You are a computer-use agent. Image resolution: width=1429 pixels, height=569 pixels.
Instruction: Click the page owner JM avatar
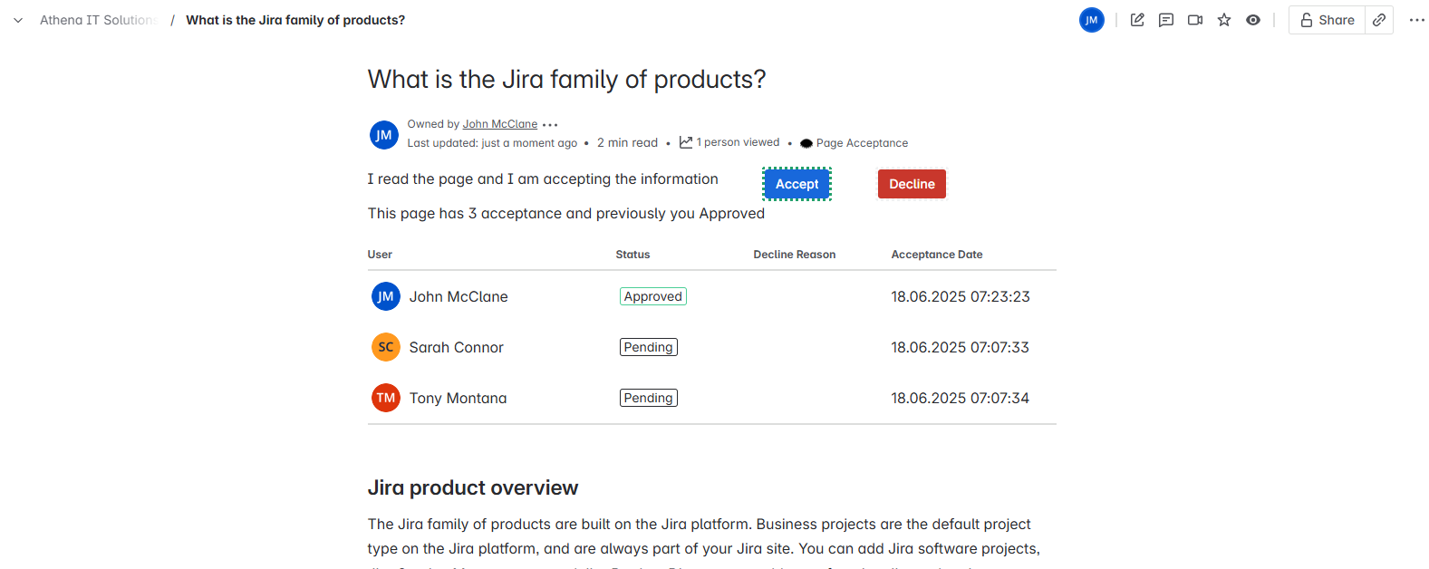pos(384,135)
